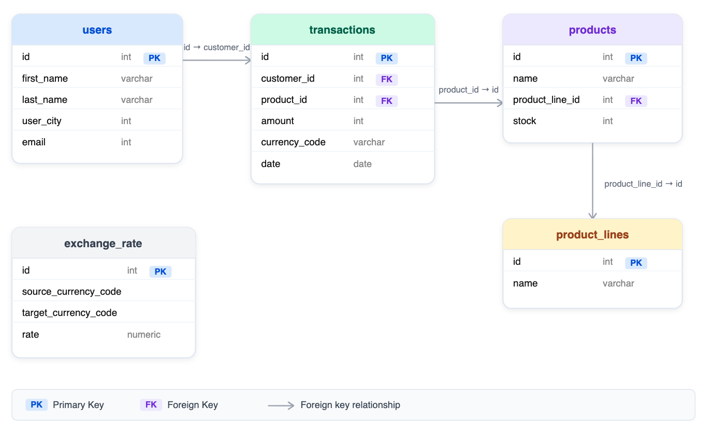Click varchar type of first_name
The image size is (713, 437).
137,79
